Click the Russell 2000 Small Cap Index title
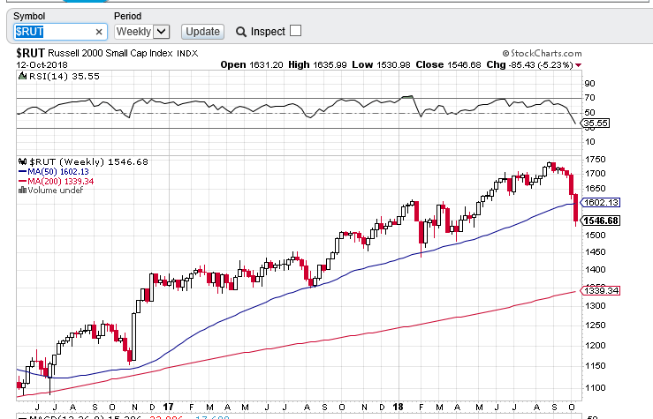 tap(110, 53)
